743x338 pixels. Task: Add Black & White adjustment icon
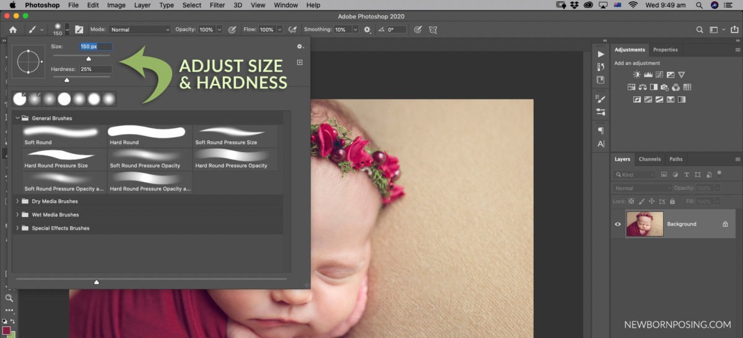click(x=653, y=87)
